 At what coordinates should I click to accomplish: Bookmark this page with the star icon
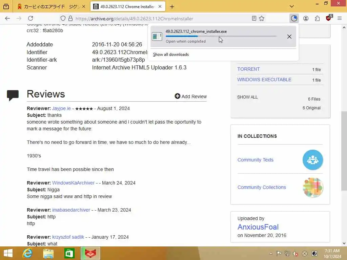pyautogui.click(x=262, y=18)
